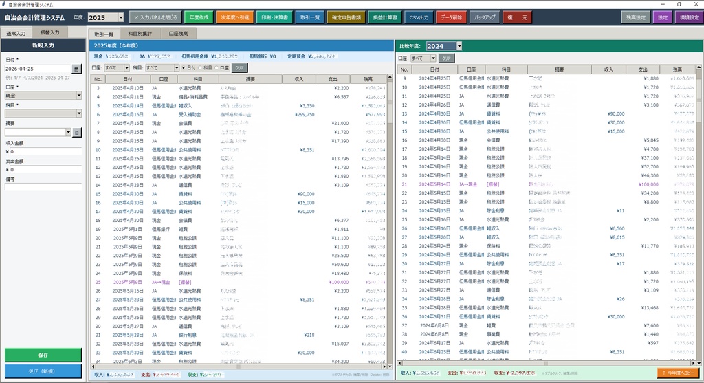Screen dimensions: 704x383
Task: Open the list icon next to the 摘要 field
Action: [77, 133]
